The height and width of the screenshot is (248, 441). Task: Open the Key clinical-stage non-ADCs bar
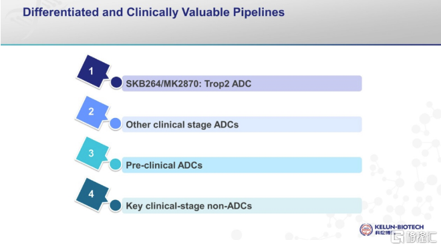click(242, 205)
